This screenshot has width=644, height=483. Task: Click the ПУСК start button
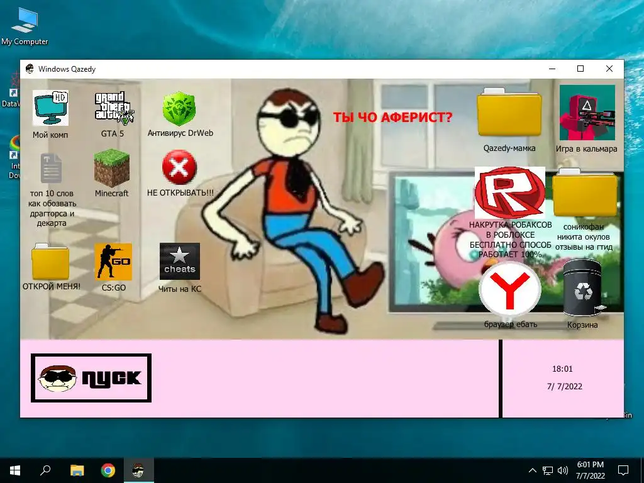[x=91, y=378]
